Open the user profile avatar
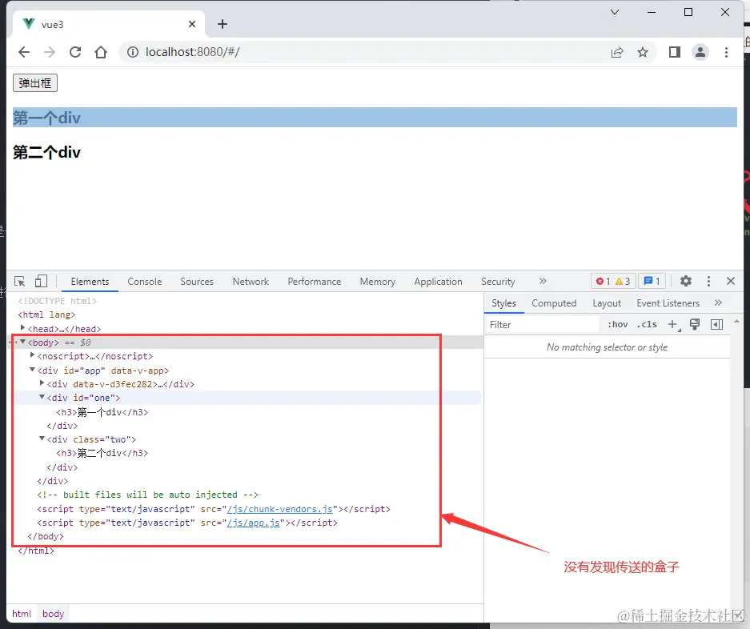Screen dimensions: 750x629 [x=700, y=52]
